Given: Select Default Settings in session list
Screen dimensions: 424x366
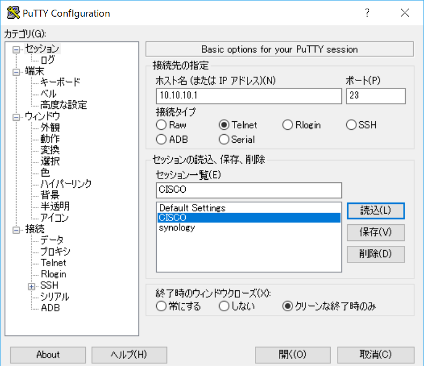Looking at the screenshot, I should 249,208.
